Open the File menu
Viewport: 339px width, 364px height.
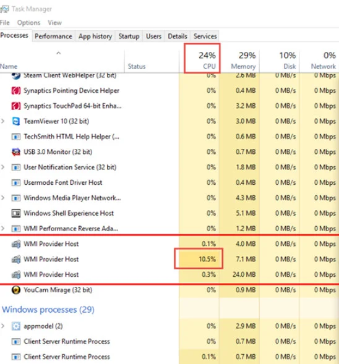[x=5, y=22]
